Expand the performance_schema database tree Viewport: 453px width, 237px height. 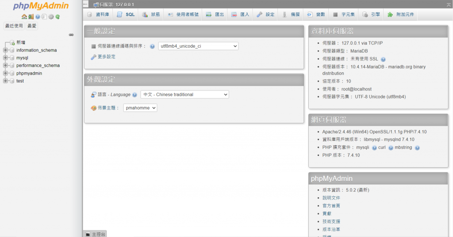click(5, 65)
